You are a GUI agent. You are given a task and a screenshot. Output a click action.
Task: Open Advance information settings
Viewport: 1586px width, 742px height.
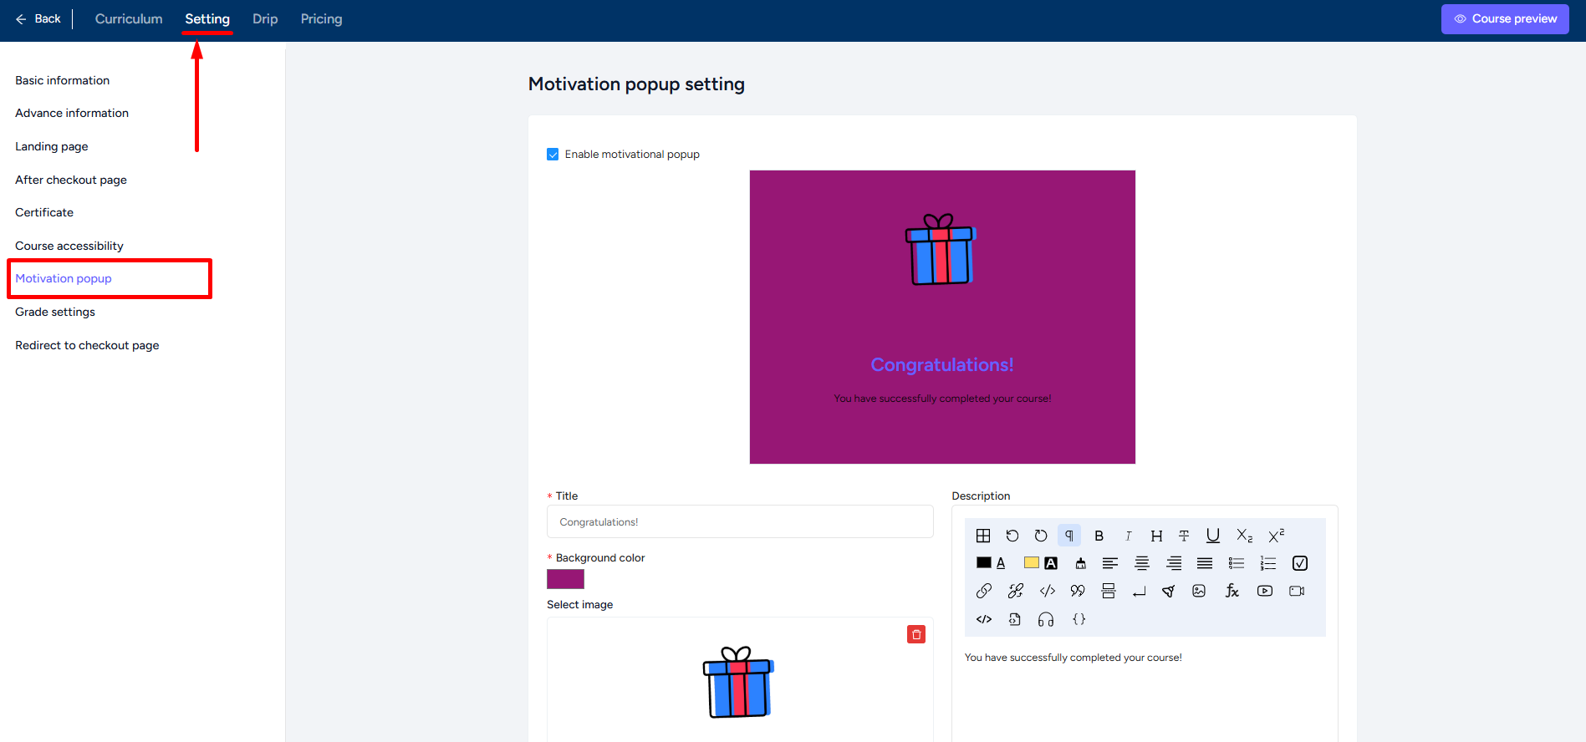(72, 113)
